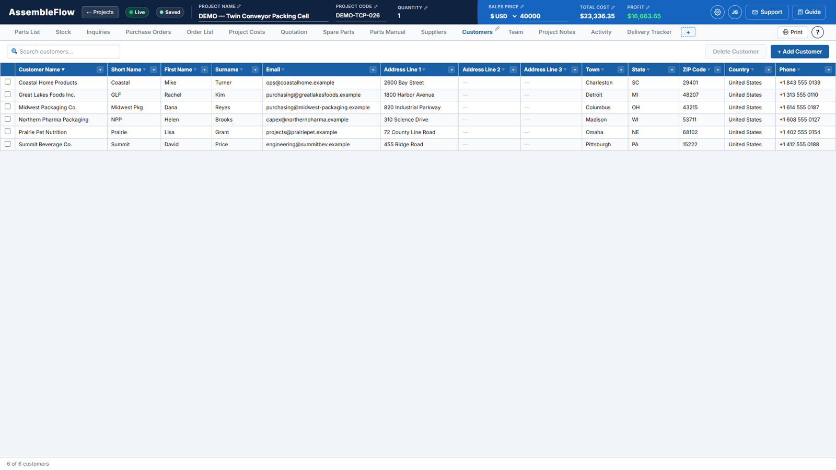
Task: Select checkbox for Prairie Pet Nutrition
Action: point(8,132)
